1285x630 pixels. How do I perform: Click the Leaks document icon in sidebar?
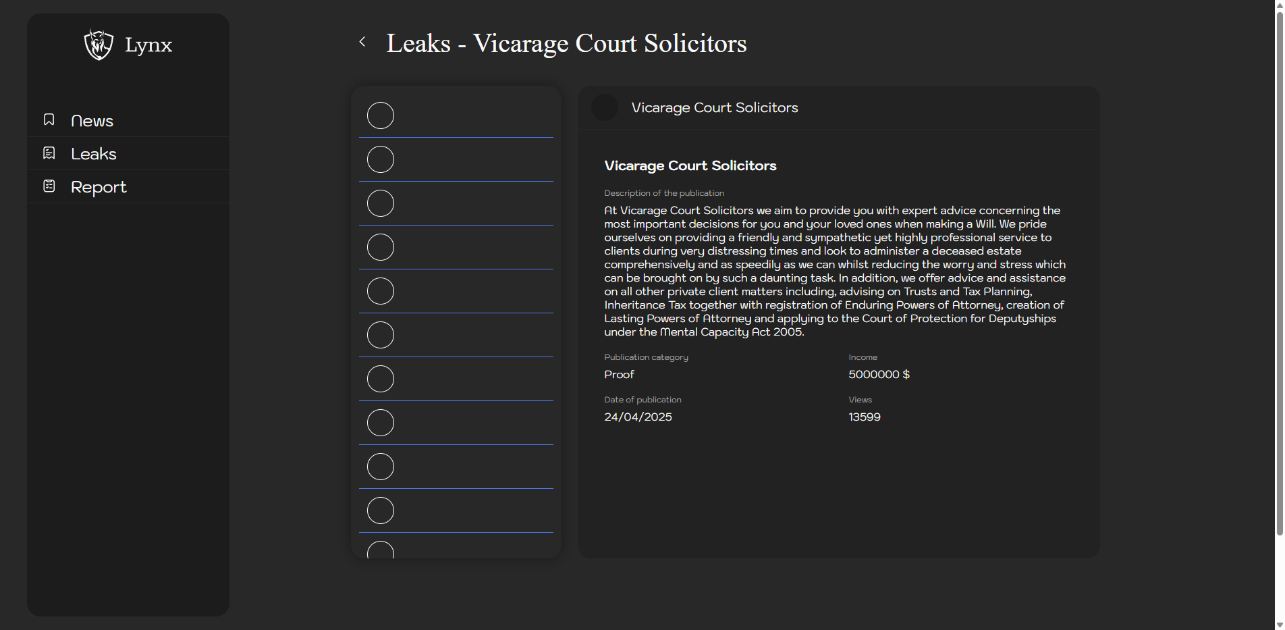(x=49, y=153)
